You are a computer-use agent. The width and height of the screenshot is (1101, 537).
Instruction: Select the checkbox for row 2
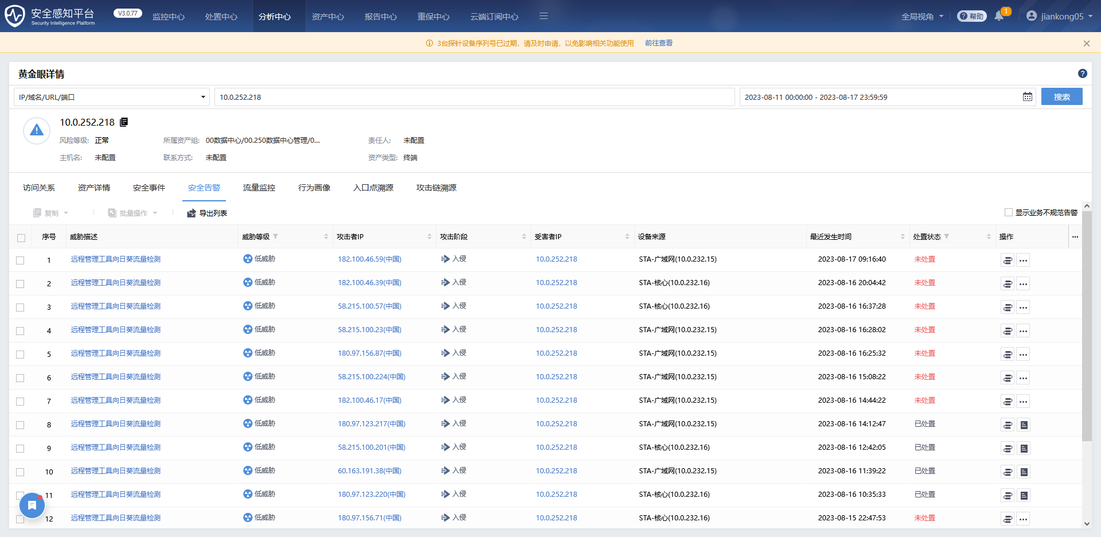pyautogui.click(x=20, y=284)
